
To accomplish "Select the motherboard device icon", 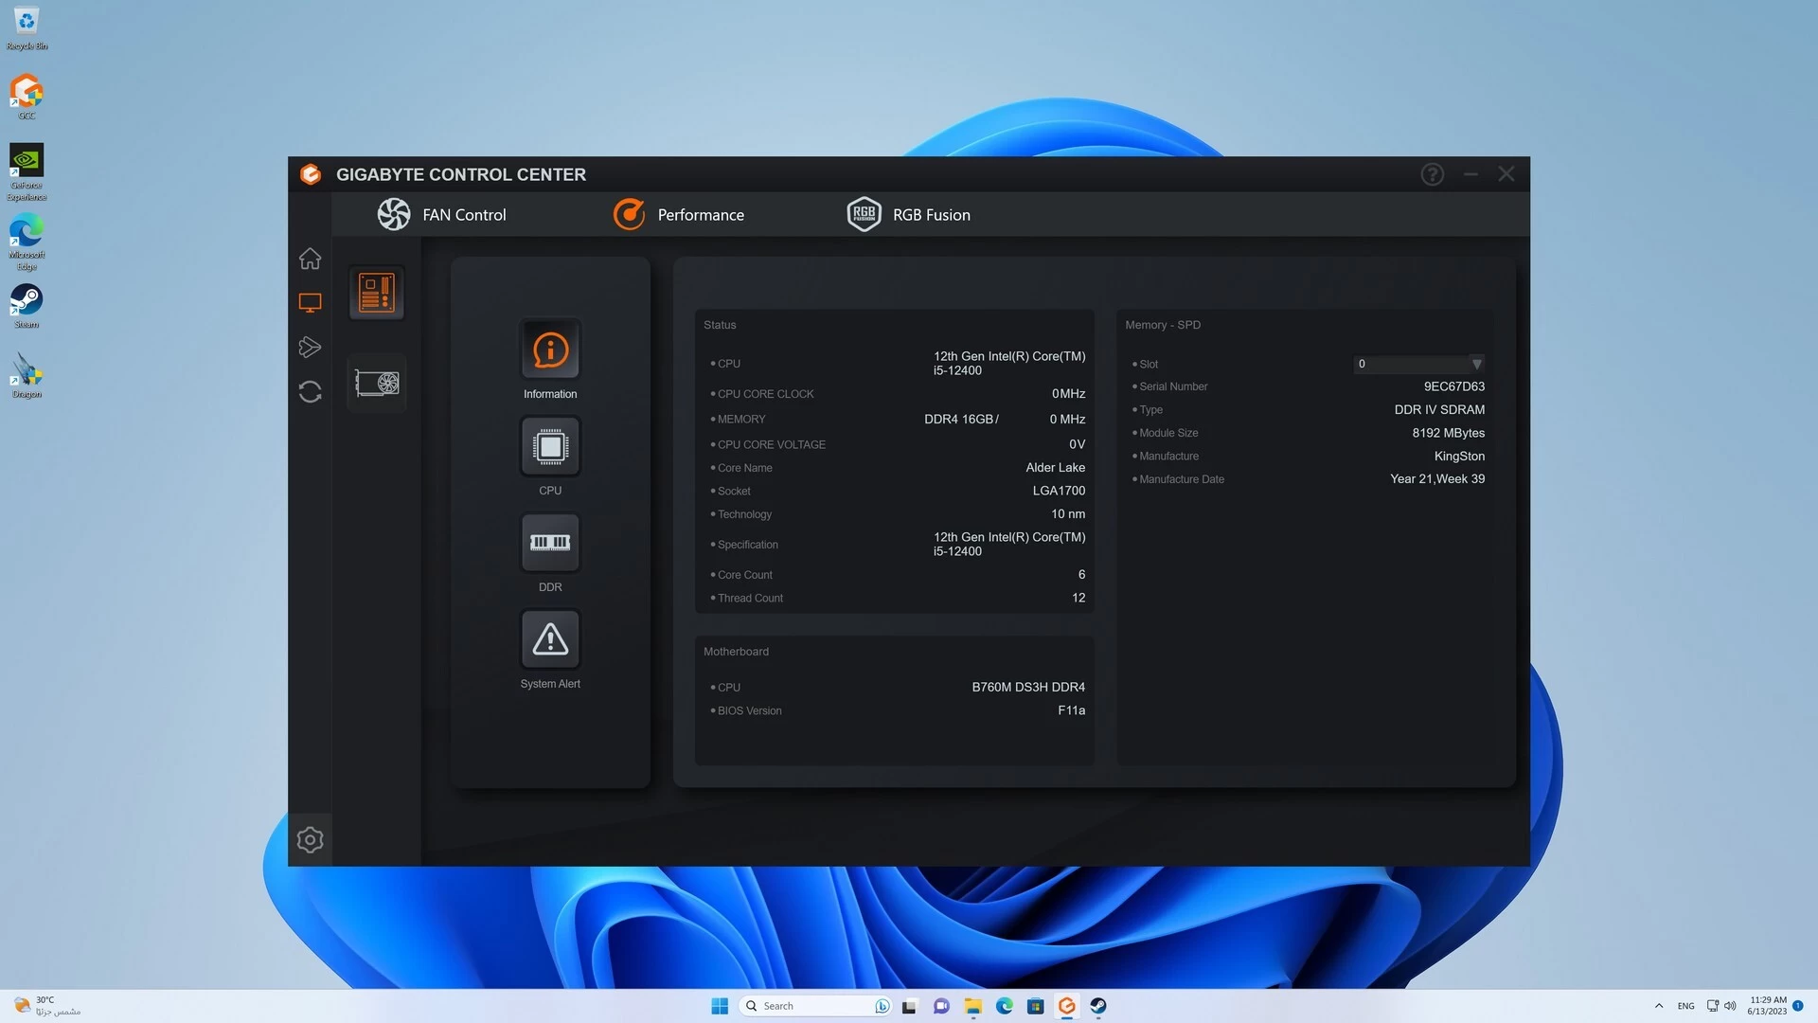I will tap(376, 292).
